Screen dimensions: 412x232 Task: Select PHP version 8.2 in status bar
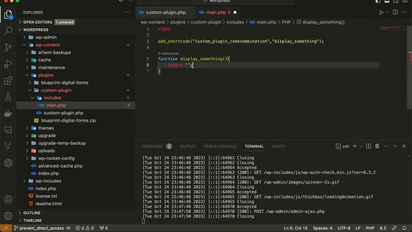click(x=383, y=228)
